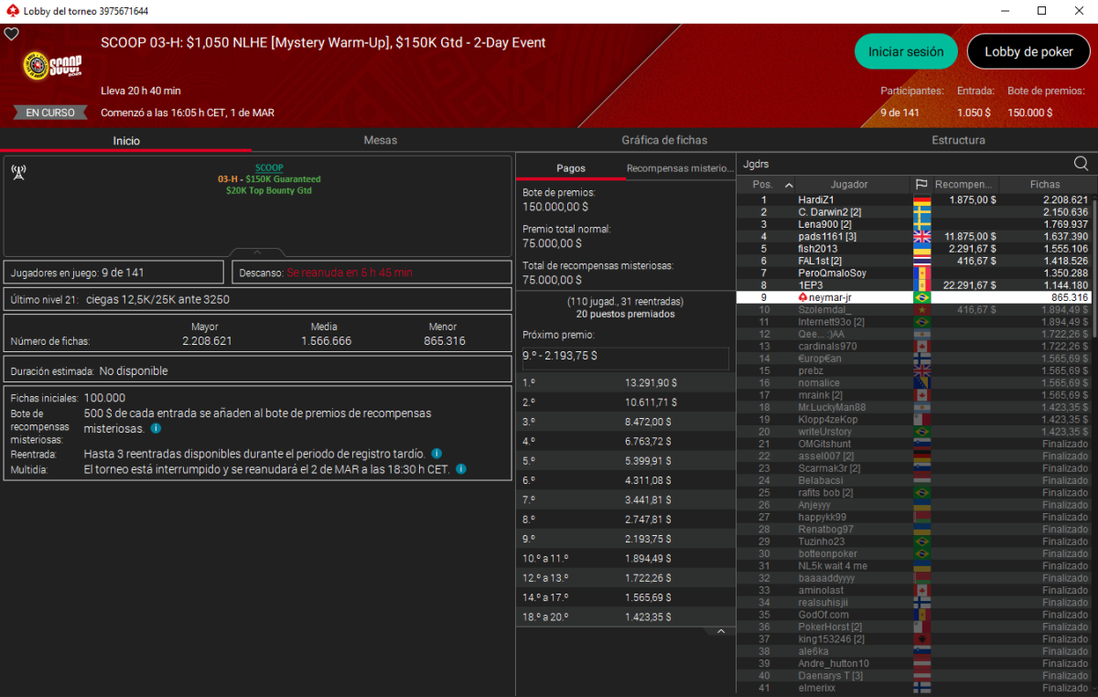Click the SCOOP logo in header
The width and height of the screenshot is (1098, 697).
click(x=52, y=66)
